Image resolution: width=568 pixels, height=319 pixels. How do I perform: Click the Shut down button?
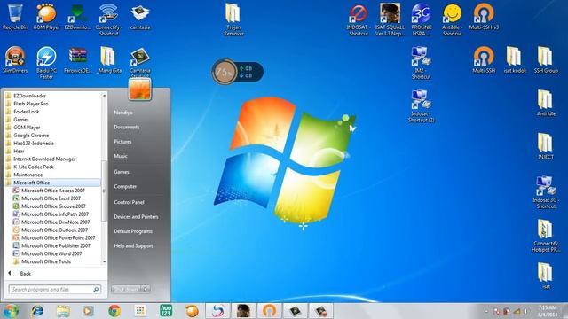[126, 289]
